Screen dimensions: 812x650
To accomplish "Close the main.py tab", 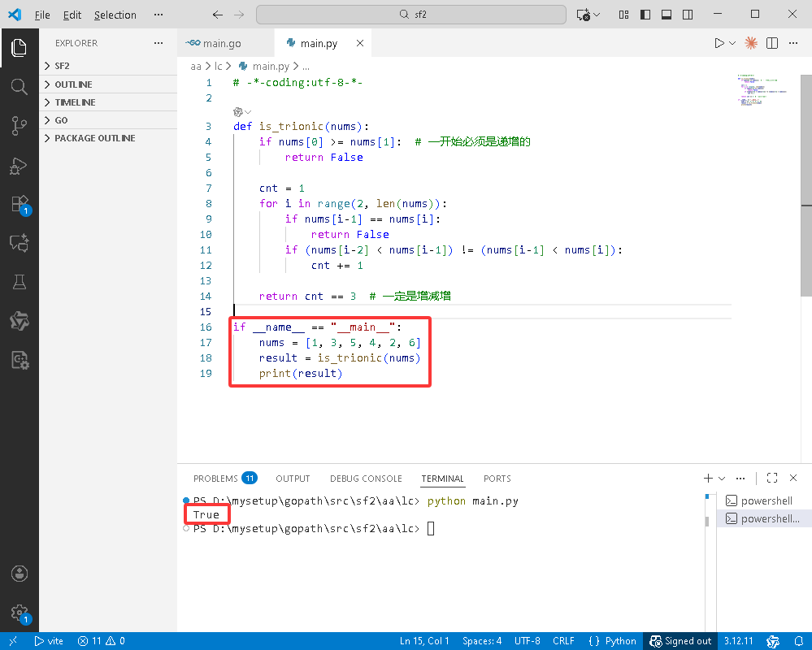I will (x=360, y=44).
